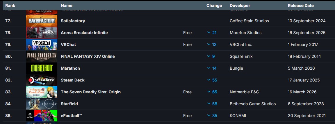This screenshot has height=124, width=335.
Task: Click the Bethesda Game Studios developer name
Action: point(253,104)
